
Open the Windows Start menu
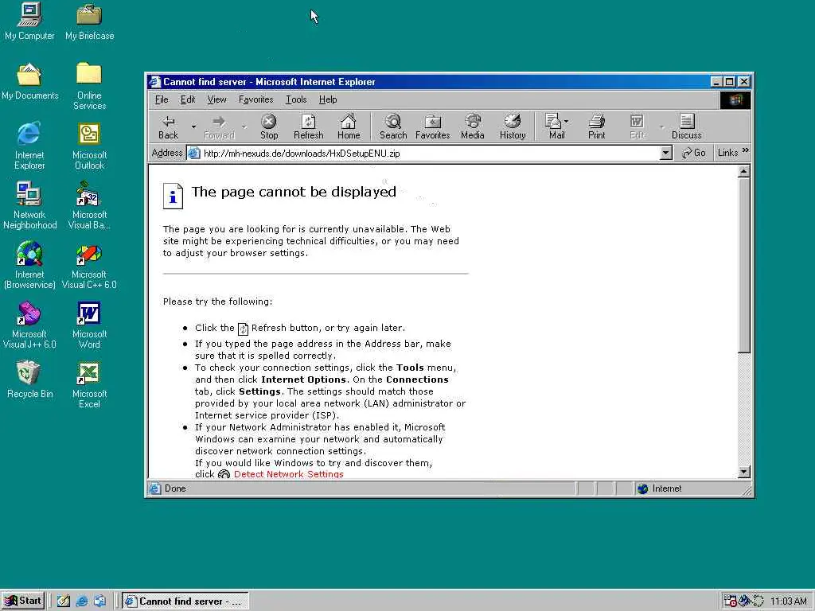(23, 601)
